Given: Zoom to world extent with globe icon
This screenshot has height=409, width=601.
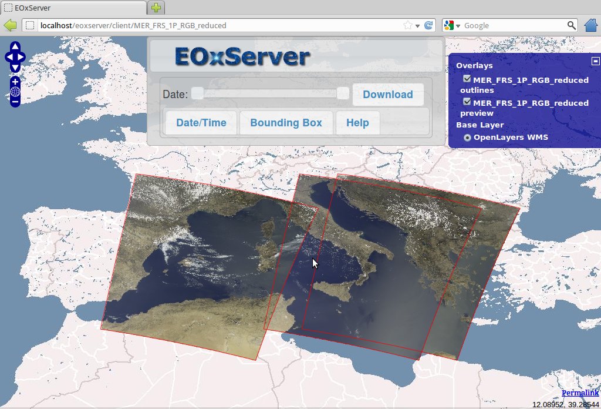Looking at the screenshot, I should point(15,92).
